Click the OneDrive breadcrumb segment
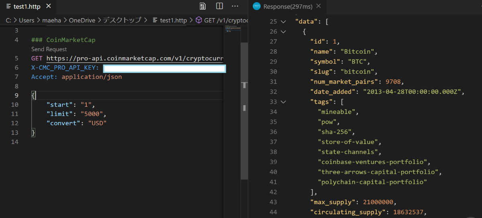This screenshot has width=482, height=218. point(82,20)
